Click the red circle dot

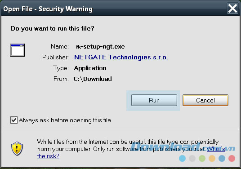pos(232,158)
